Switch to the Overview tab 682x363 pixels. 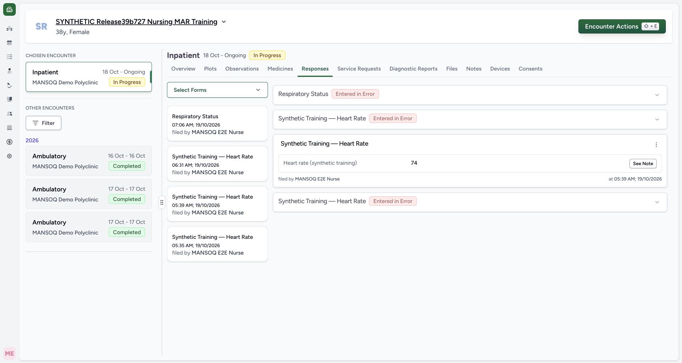(183, 69)
